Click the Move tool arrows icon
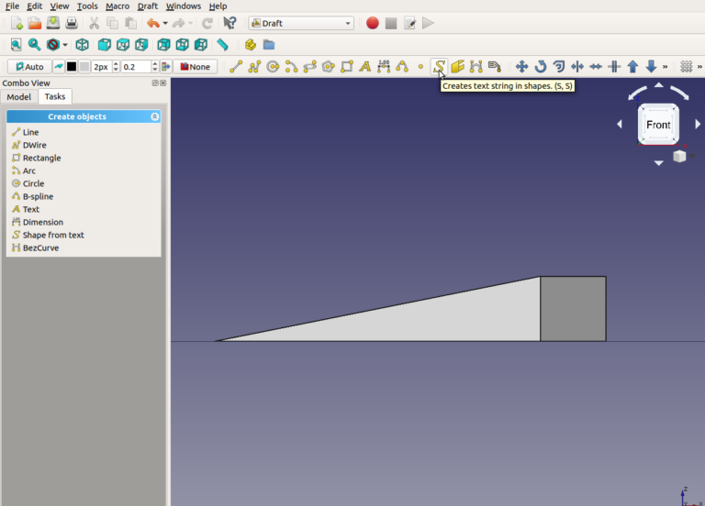Screen dimensions: 705x506 [521, 67]
